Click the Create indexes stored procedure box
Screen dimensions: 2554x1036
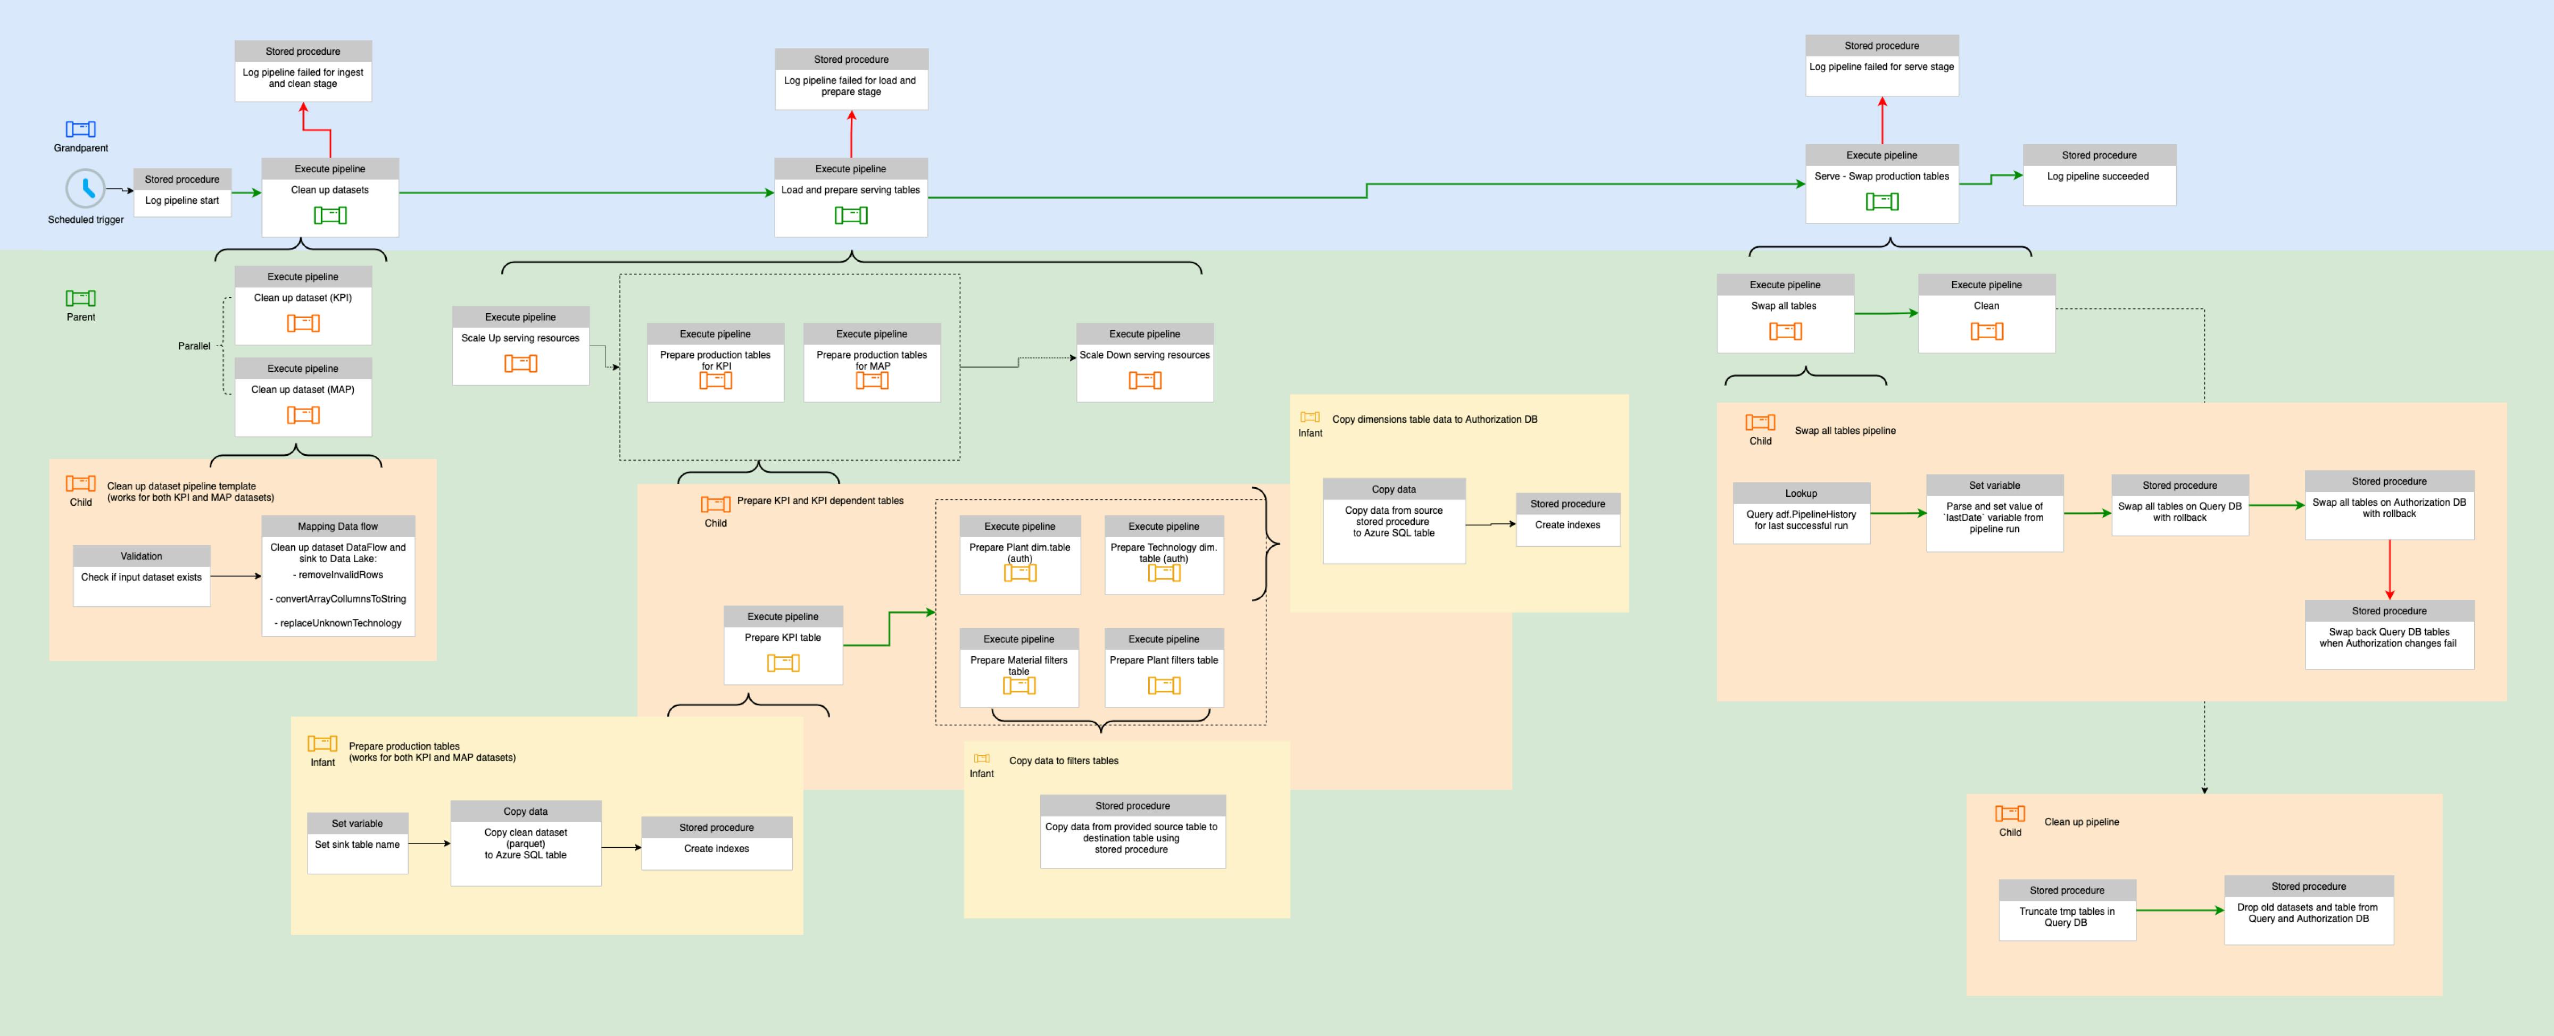coord(716,849)
